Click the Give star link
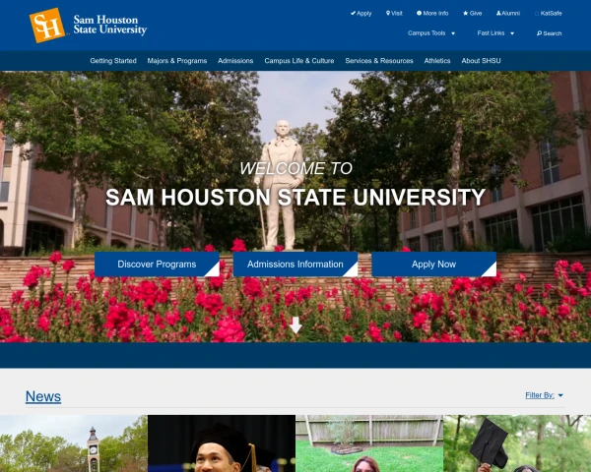Image resolution: width=591 pixels, height=472 pixels. click(472, 13)
